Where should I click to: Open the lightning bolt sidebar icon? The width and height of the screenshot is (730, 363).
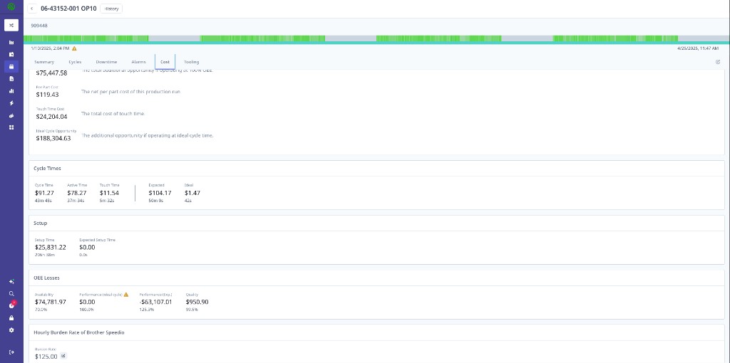pos(11,103)
